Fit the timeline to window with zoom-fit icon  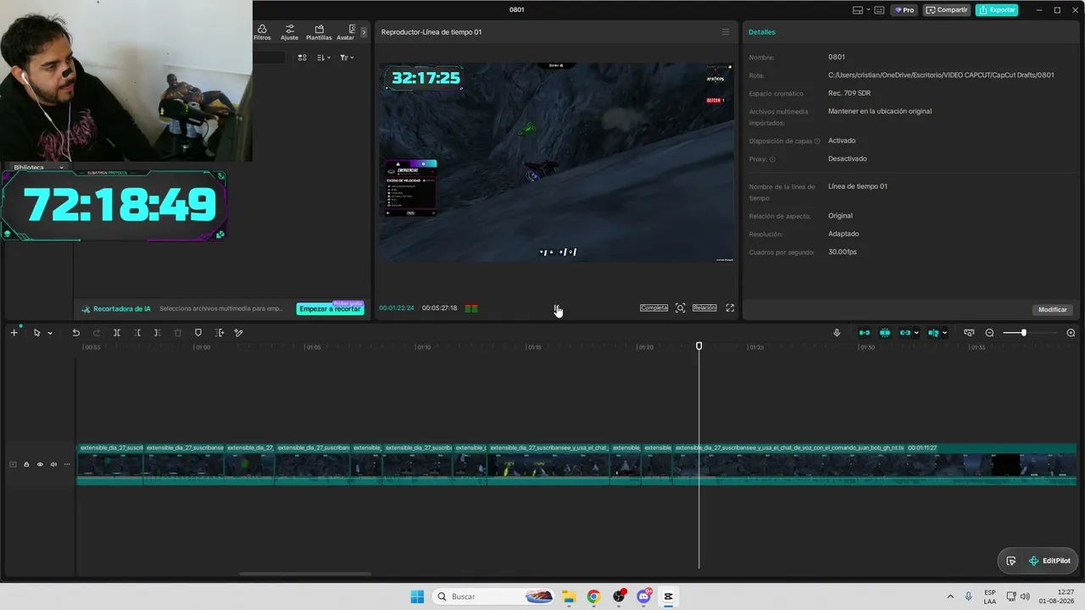969,333
